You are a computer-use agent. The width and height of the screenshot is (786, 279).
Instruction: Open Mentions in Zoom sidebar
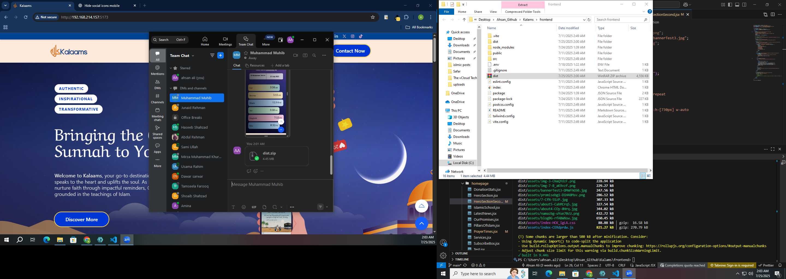(x=157, y=70)
